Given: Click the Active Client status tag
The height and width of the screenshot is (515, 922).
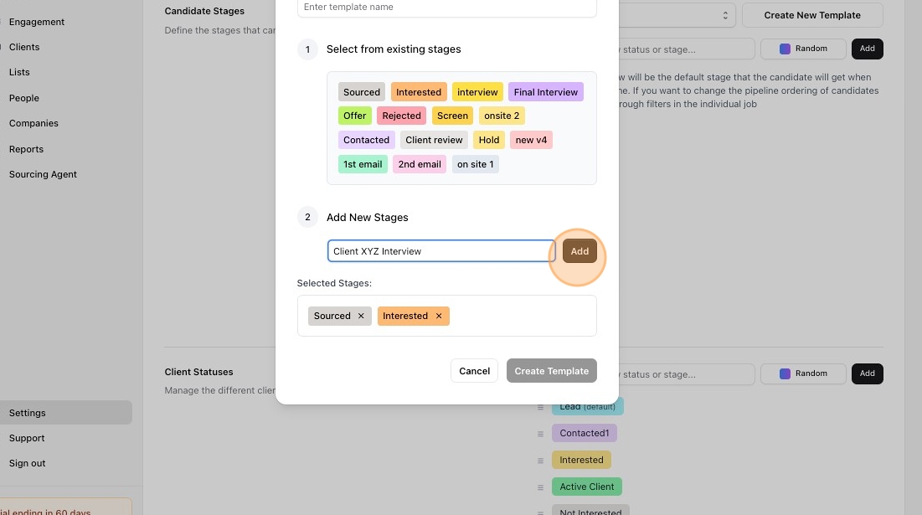Looking at the screenshot, I should (587, 487).
